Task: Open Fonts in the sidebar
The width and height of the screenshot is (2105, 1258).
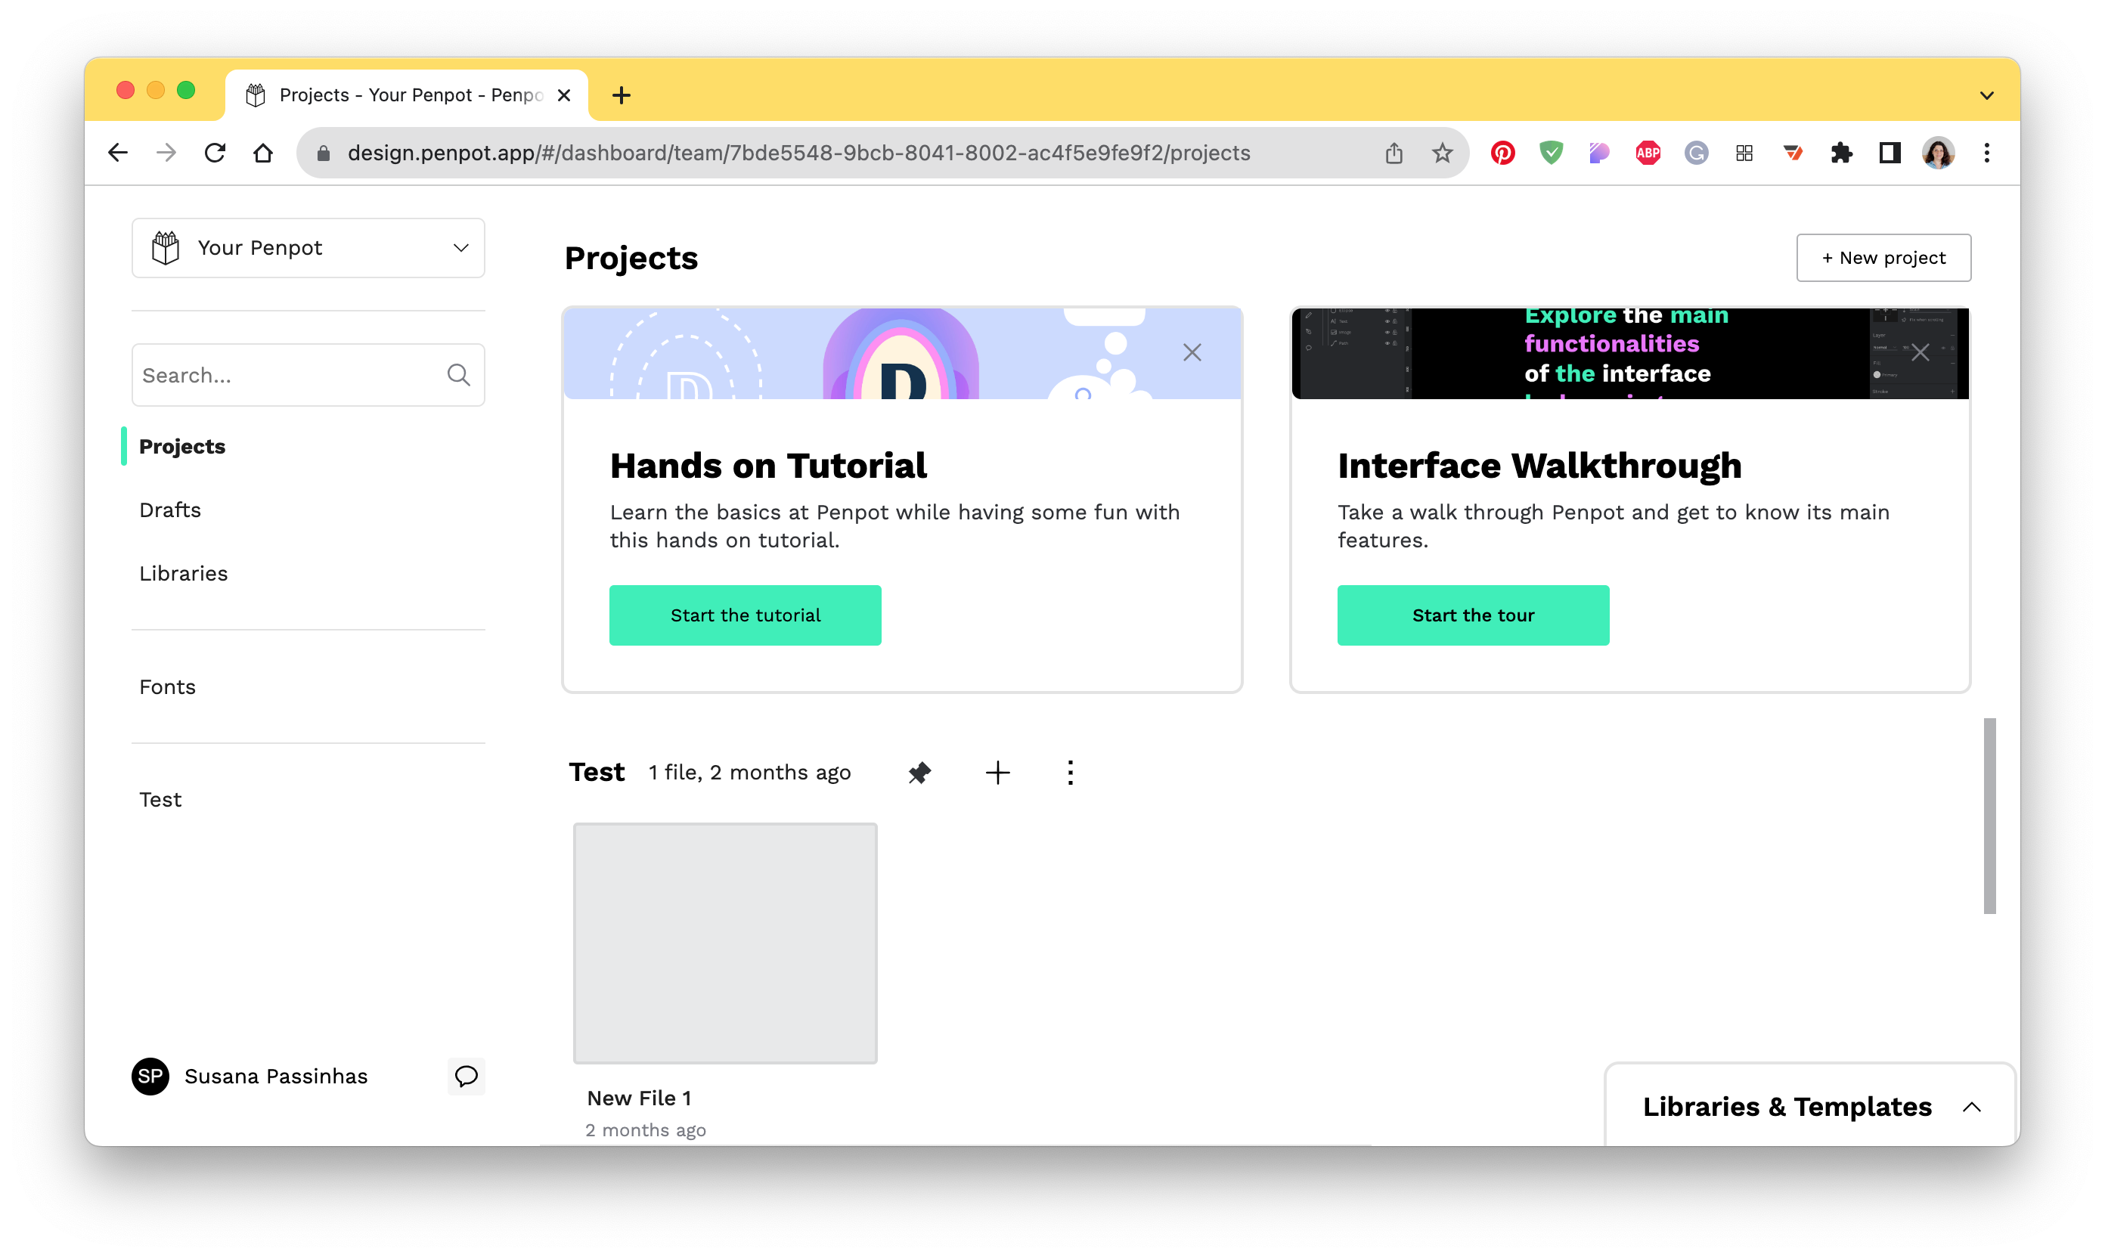Action: tap(167, 686)
